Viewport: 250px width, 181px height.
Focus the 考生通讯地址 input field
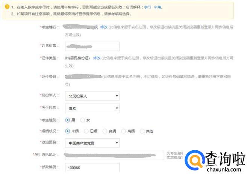[x=114, y=155]
